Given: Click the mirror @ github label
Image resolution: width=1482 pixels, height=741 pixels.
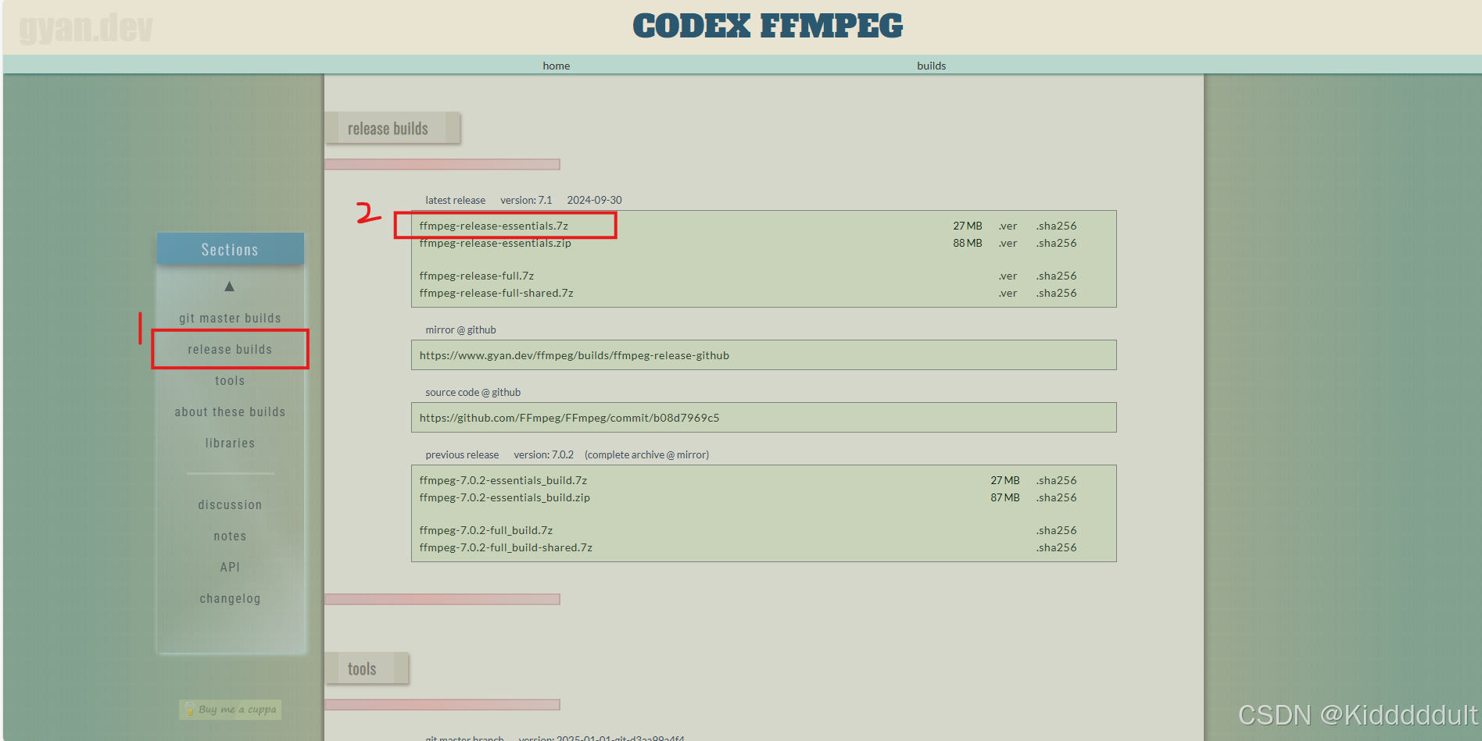Looking at the screenshot, I should [x=460, y=330].
